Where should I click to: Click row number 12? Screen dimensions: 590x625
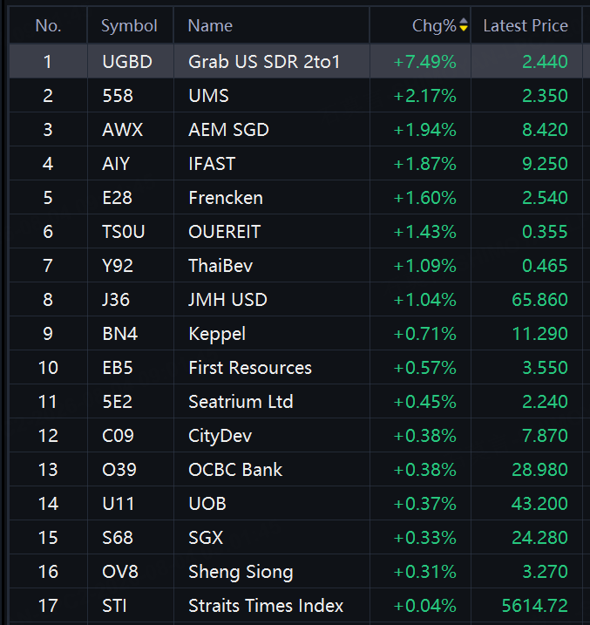(x=48, y=436)
